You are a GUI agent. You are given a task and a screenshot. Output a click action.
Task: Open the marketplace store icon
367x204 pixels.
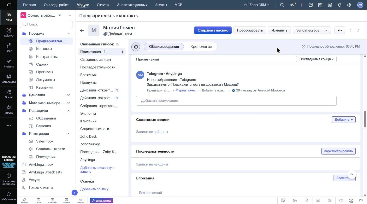click(330, 5)
